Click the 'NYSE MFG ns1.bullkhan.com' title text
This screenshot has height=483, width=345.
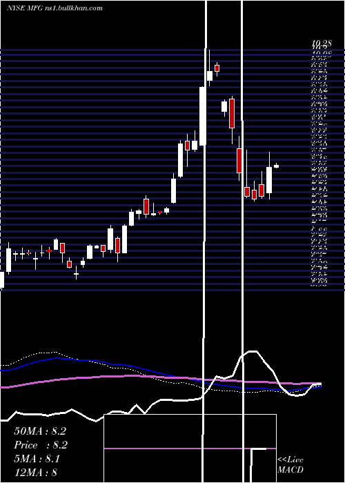55,8
